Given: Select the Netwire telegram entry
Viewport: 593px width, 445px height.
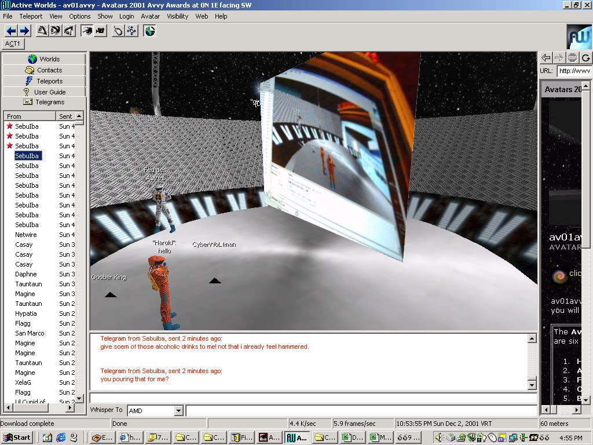Looking at the screenshot, I should [26, 235].
